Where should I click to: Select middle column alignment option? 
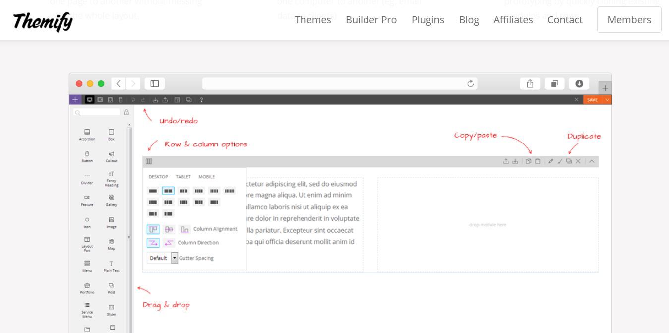click(x=169, y=229)
